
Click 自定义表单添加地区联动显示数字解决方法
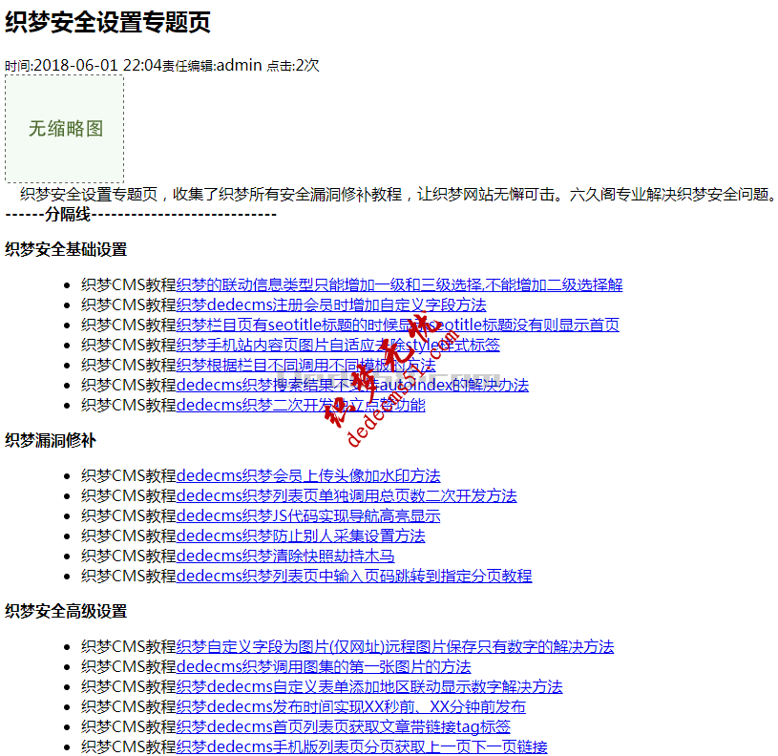click(371, 686)
